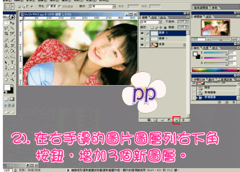Toggle the link box of layer 圖層 1
Image resolution: width=240 pixels, height=172 pixels.
(147, 39)
